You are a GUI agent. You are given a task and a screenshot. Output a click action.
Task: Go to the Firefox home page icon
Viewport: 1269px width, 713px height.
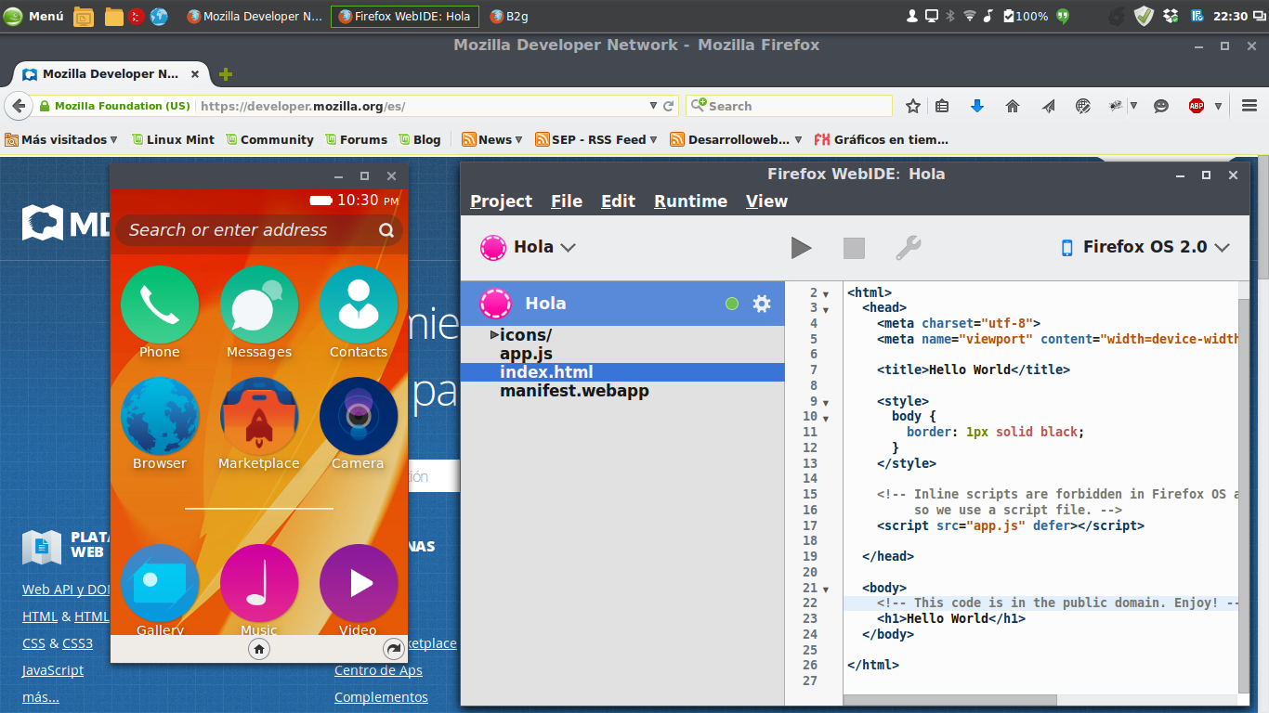click(1013, 106)
